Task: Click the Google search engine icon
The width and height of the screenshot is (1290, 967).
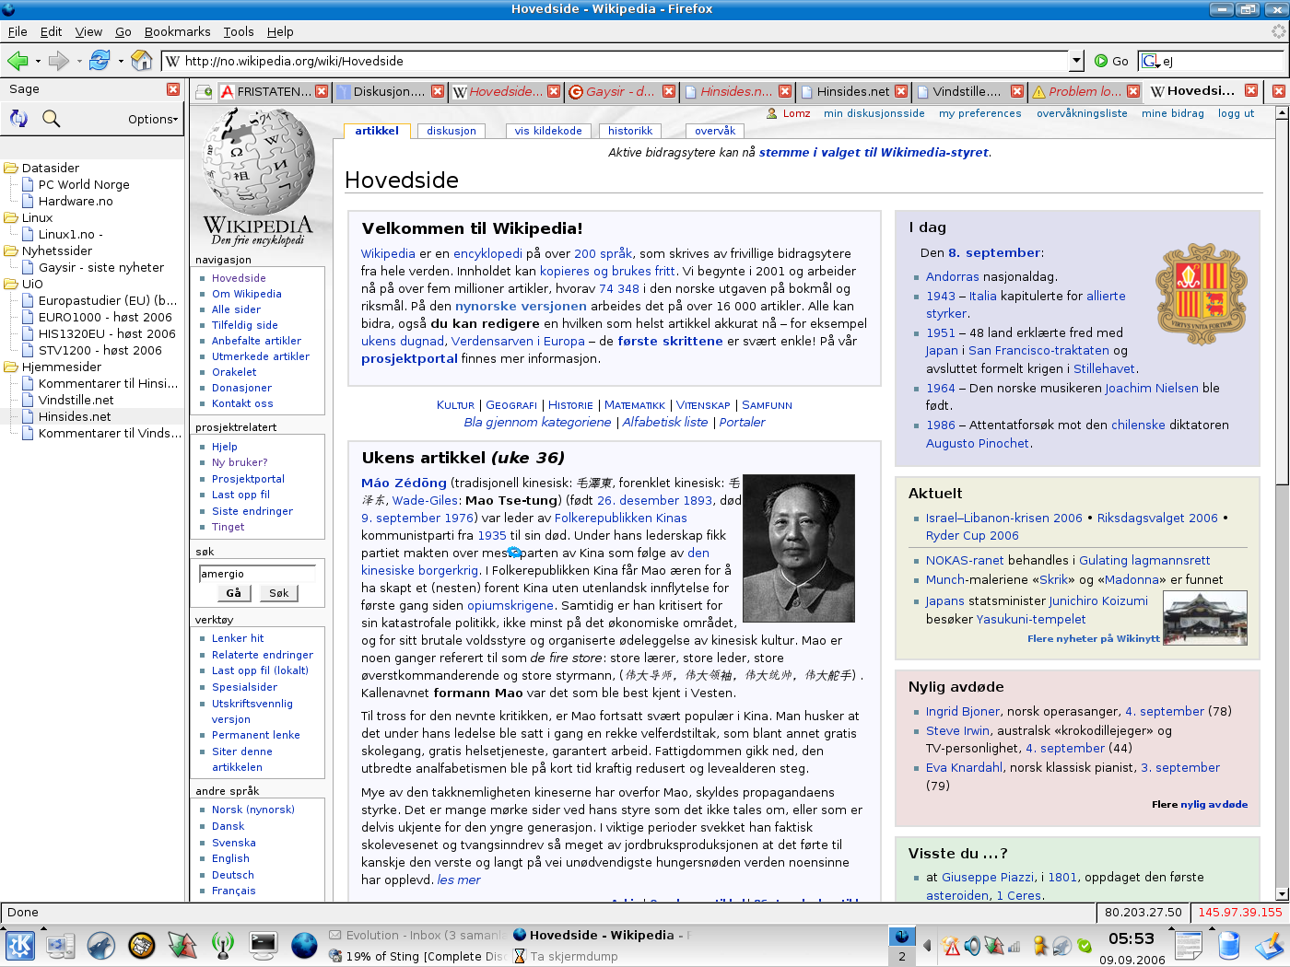Action: [1150, 61]
